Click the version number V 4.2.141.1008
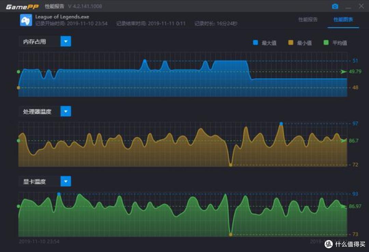The height and width of the screenshot is (252, 369). 85,6
